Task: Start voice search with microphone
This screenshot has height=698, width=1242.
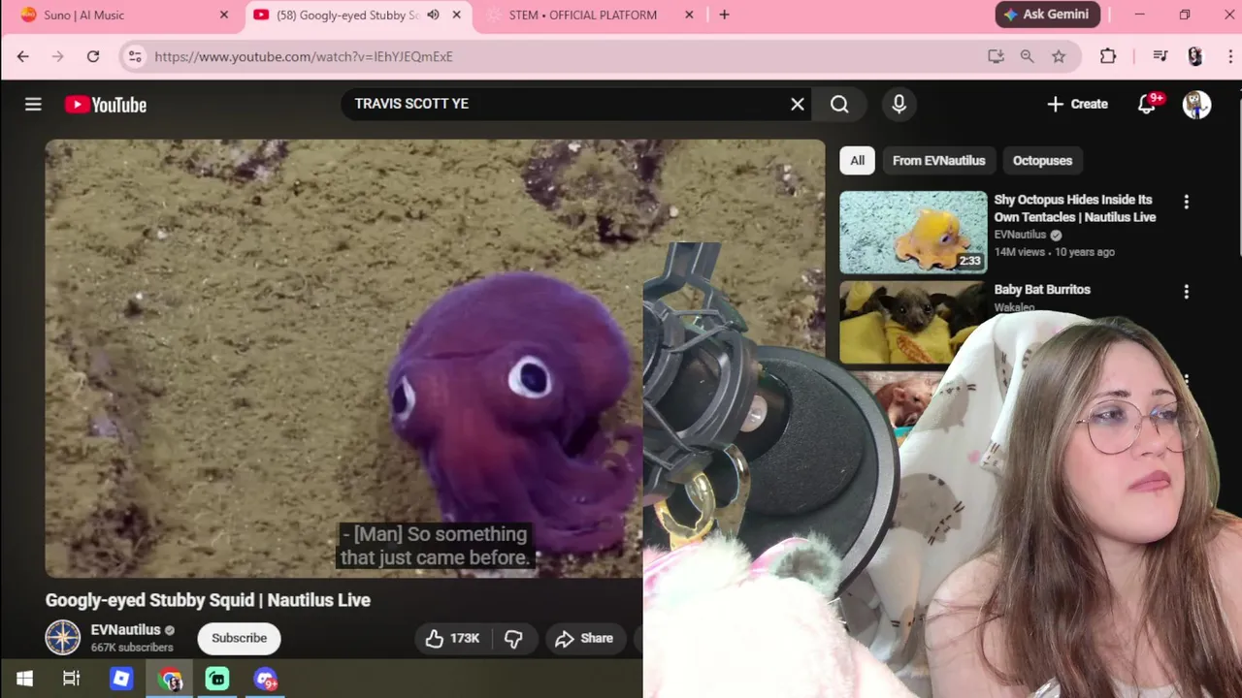Action: [x=899, y=104]
